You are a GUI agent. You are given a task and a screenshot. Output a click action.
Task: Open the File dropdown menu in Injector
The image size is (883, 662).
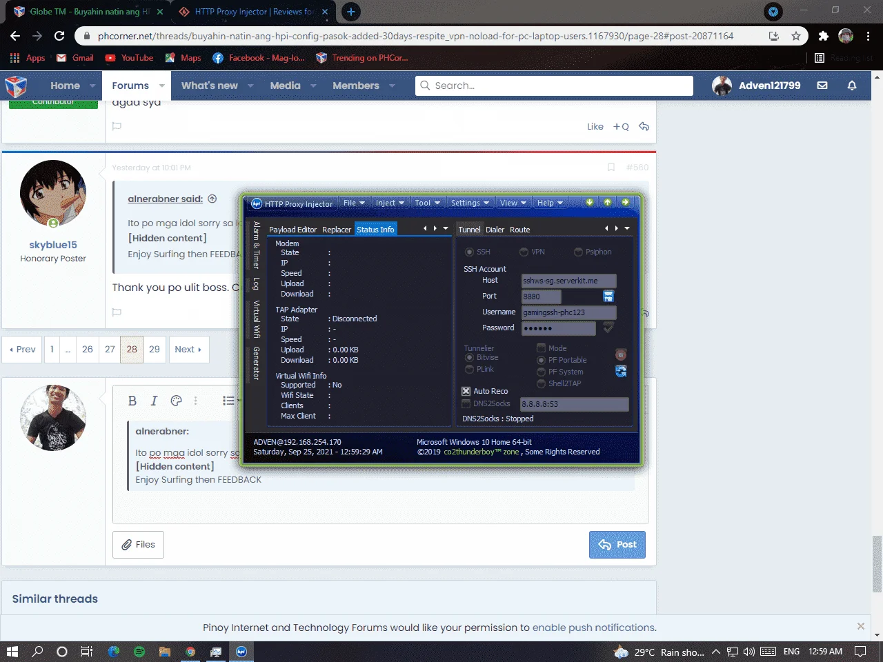click(354, 203)
